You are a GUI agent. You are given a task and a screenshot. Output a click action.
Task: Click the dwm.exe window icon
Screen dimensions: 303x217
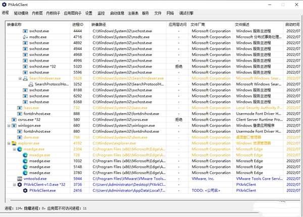19,137
